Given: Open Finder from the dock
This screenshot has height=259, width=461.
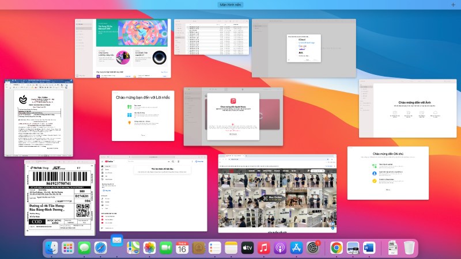Looking at the screenshot, I should [52, 248].
